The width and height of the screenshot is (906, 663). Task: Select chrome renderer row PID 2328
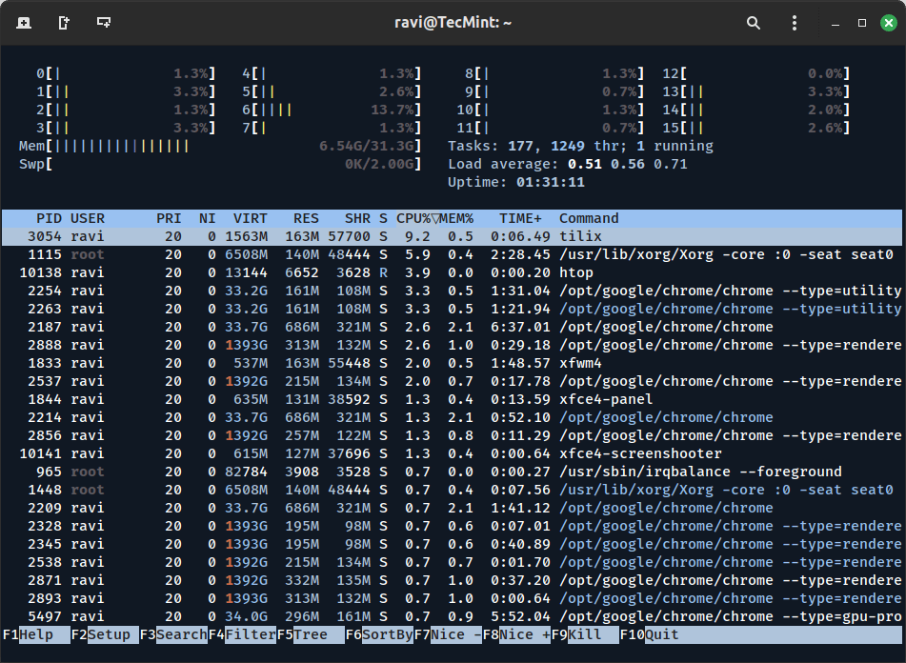coord(452,526)
